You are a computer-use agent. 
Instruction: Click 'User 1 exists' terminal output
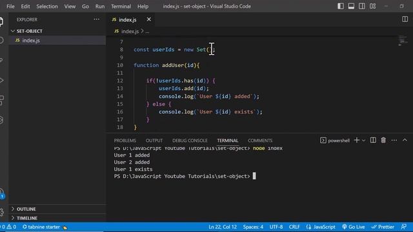pyautogui.click(x=133, y=169)
